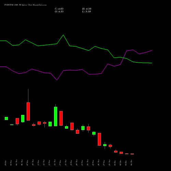
Task: Select the red candle above 19 Nov
Action: (x=72, y=126)
